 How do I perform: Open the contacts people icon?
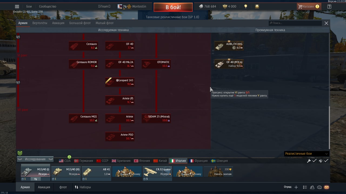[312, 187]
